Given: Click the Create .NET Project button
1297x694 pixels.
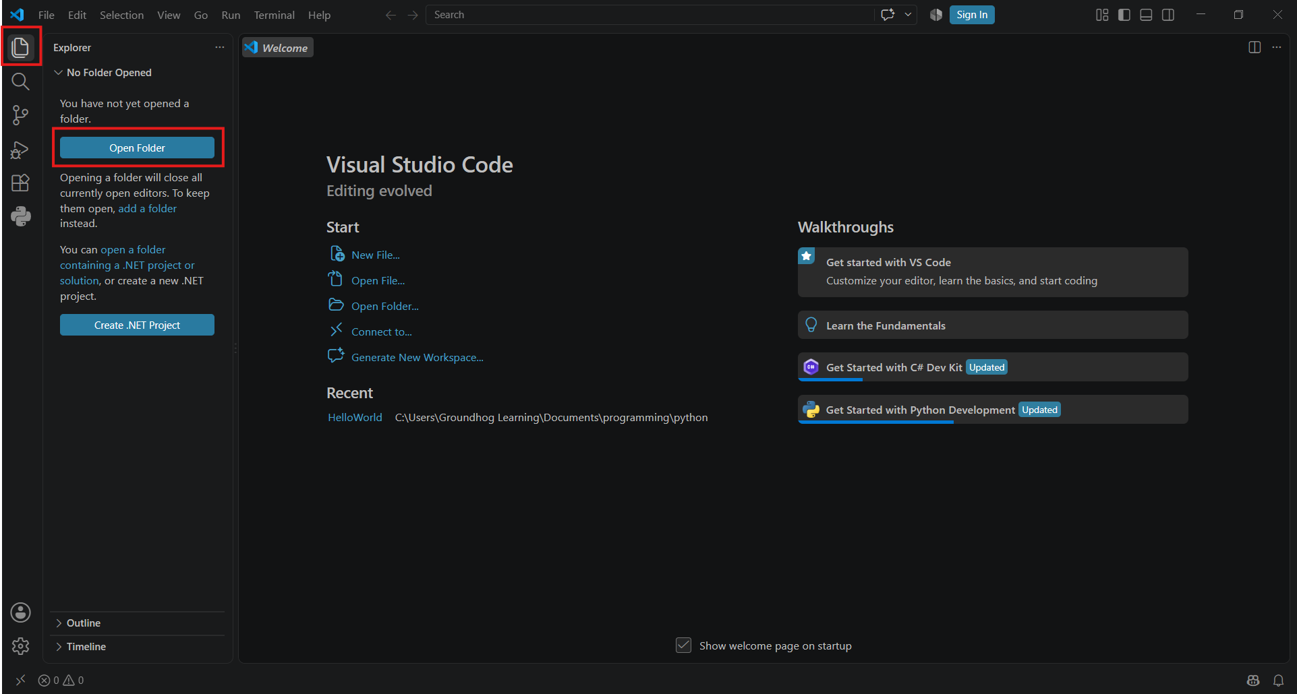Looking at the screenshot, I should [137, 325].
